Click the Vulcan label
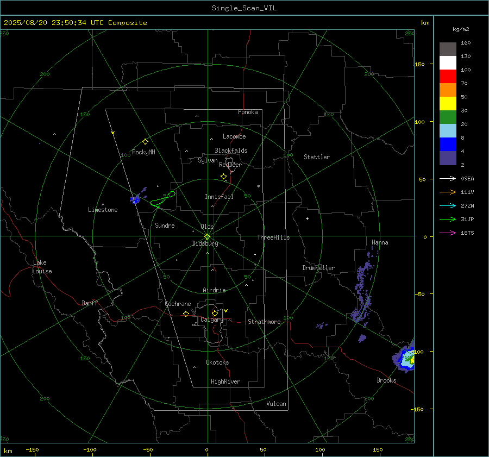The image size is (489, 457). pos(276,404)
